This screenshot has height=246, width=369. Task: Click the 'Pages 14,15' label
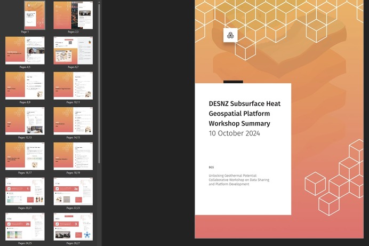click(x=73, y=138)
